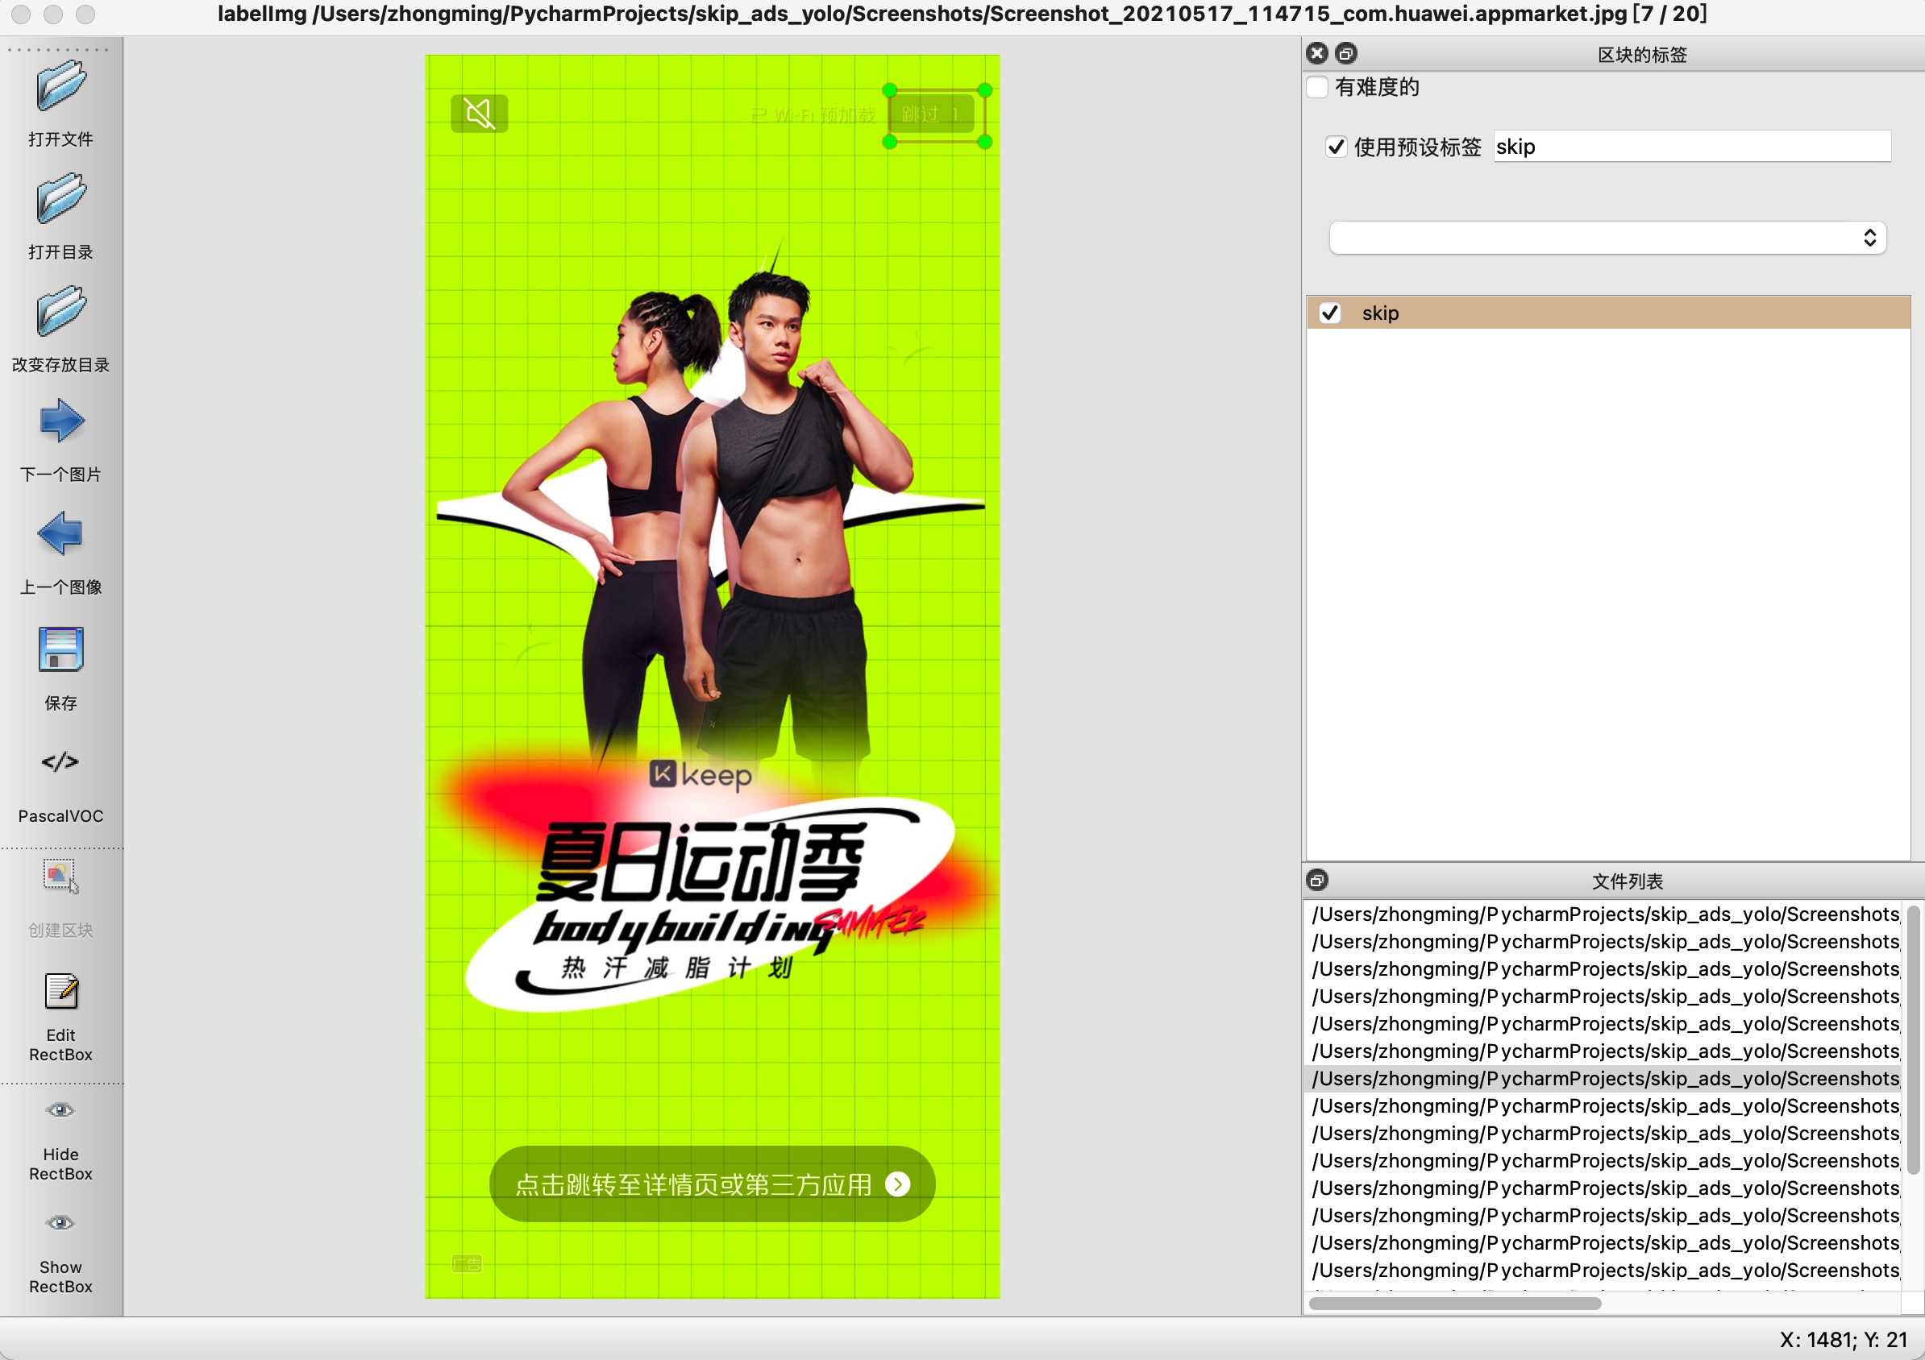The height and width of the screenshot is (1360, 1925).
Task: Go to previous image with the left arrow
Action: coord(60,534)
